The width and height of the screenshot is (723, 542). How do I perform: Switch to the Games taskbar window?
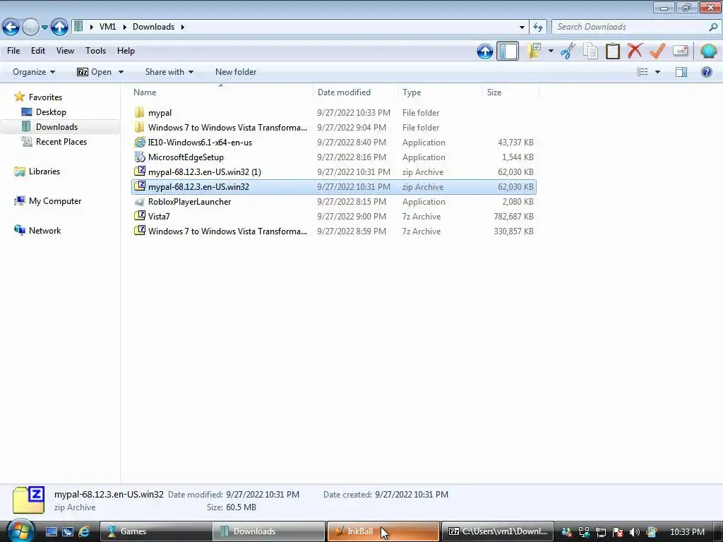tap(156, 531)
